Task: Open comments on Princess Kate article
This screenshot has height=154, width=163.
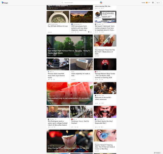Action: 54,80
